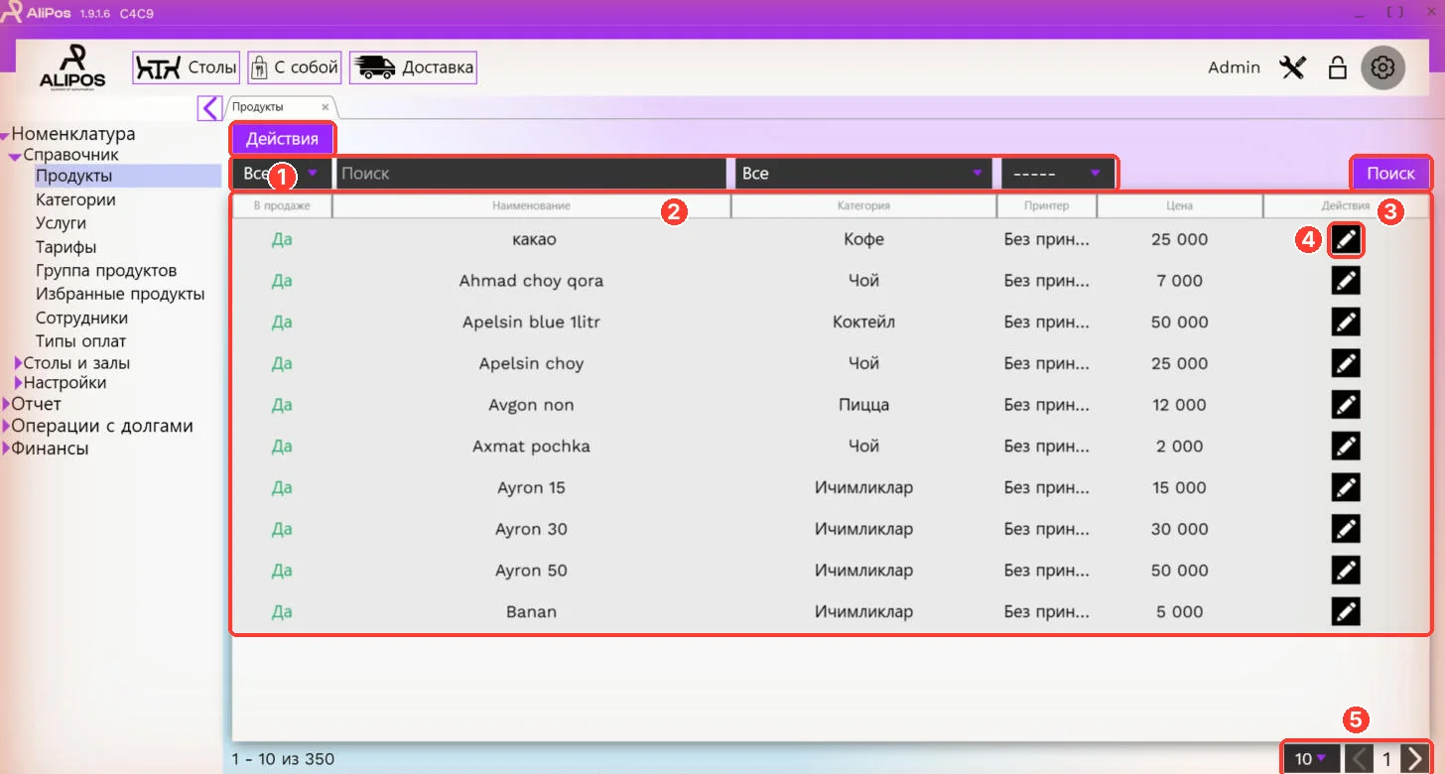This screenshot has height=774, width=1445.
Task: Open the wrench and screwdriver tools icon
Action: (x=1292, y=67)
